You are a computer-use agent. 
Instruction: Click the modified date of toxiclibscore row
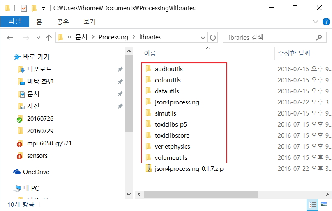304,135
